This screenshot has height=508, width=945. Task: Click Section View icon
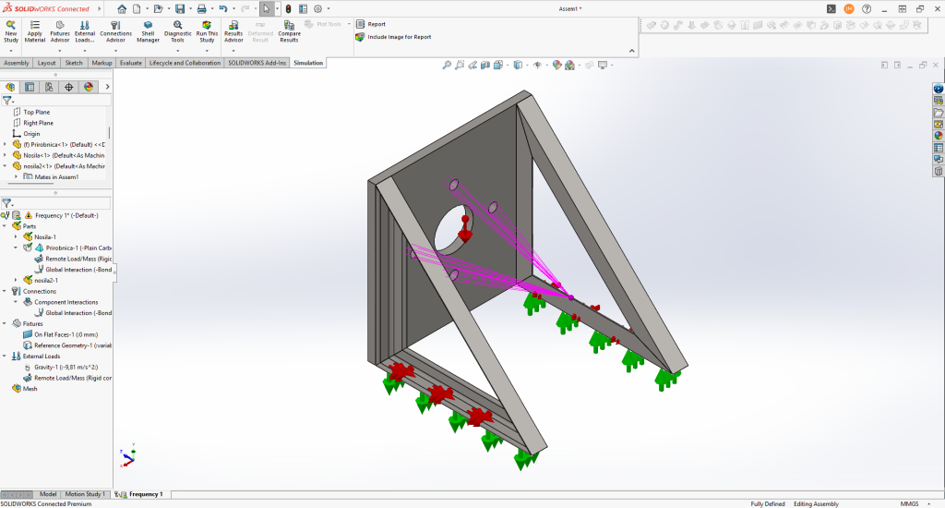(485, 66)
